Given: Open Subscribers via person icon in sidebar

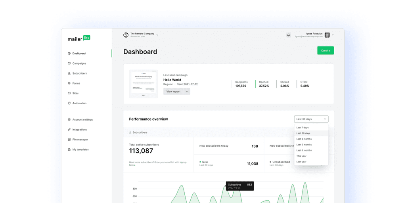Looking at the screenshot, I should 69,73.
